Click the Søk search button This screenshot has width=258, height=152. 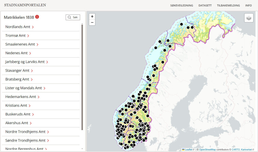[x=73, y=17]
